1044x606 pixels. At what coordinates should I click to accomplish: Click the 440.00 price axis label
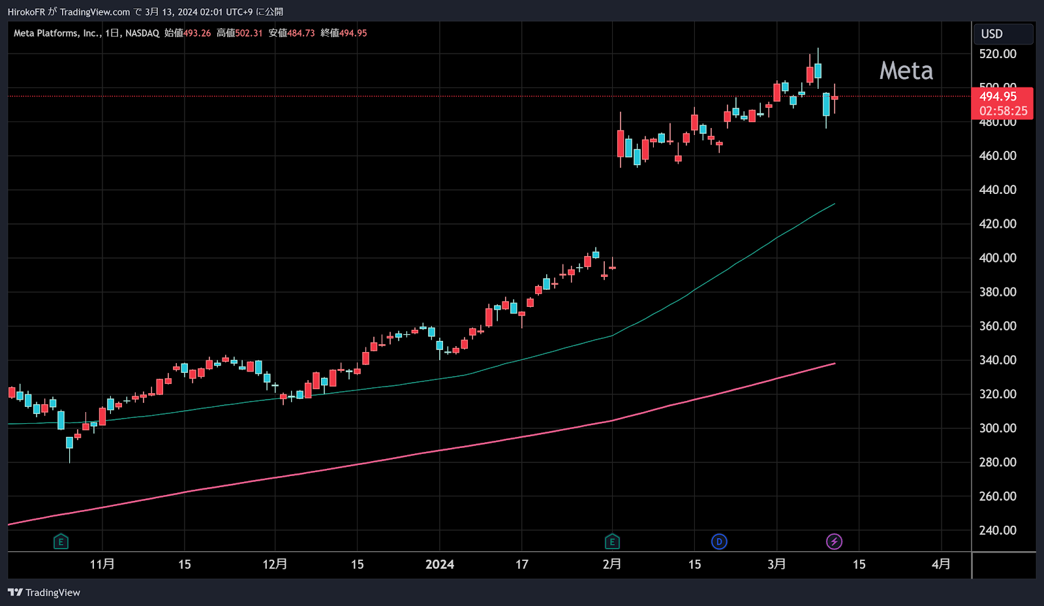[998, 189]
